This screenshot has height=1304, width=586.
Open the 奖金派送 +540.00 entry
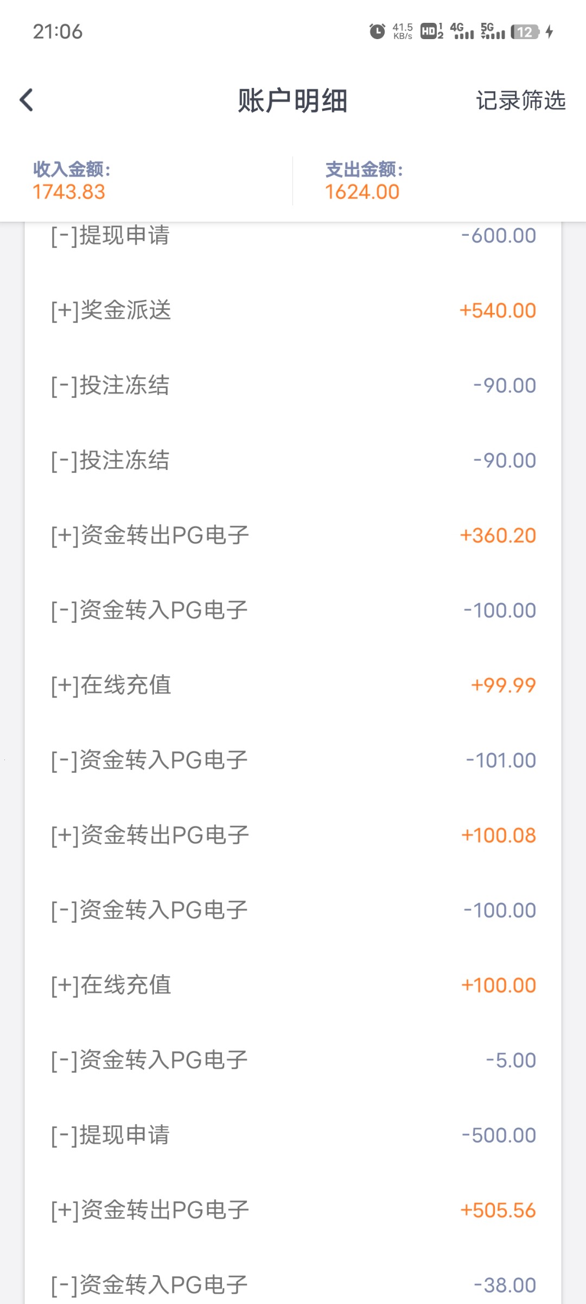293,310
